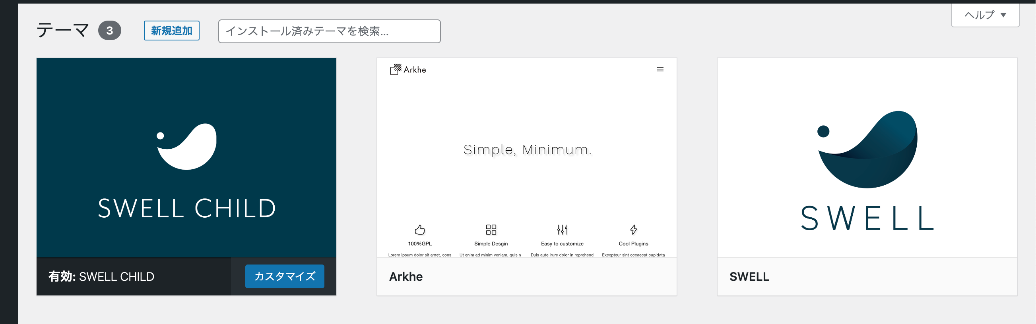Click the Cool Plugins lightning icon
1036x324 pixels.
633,230
